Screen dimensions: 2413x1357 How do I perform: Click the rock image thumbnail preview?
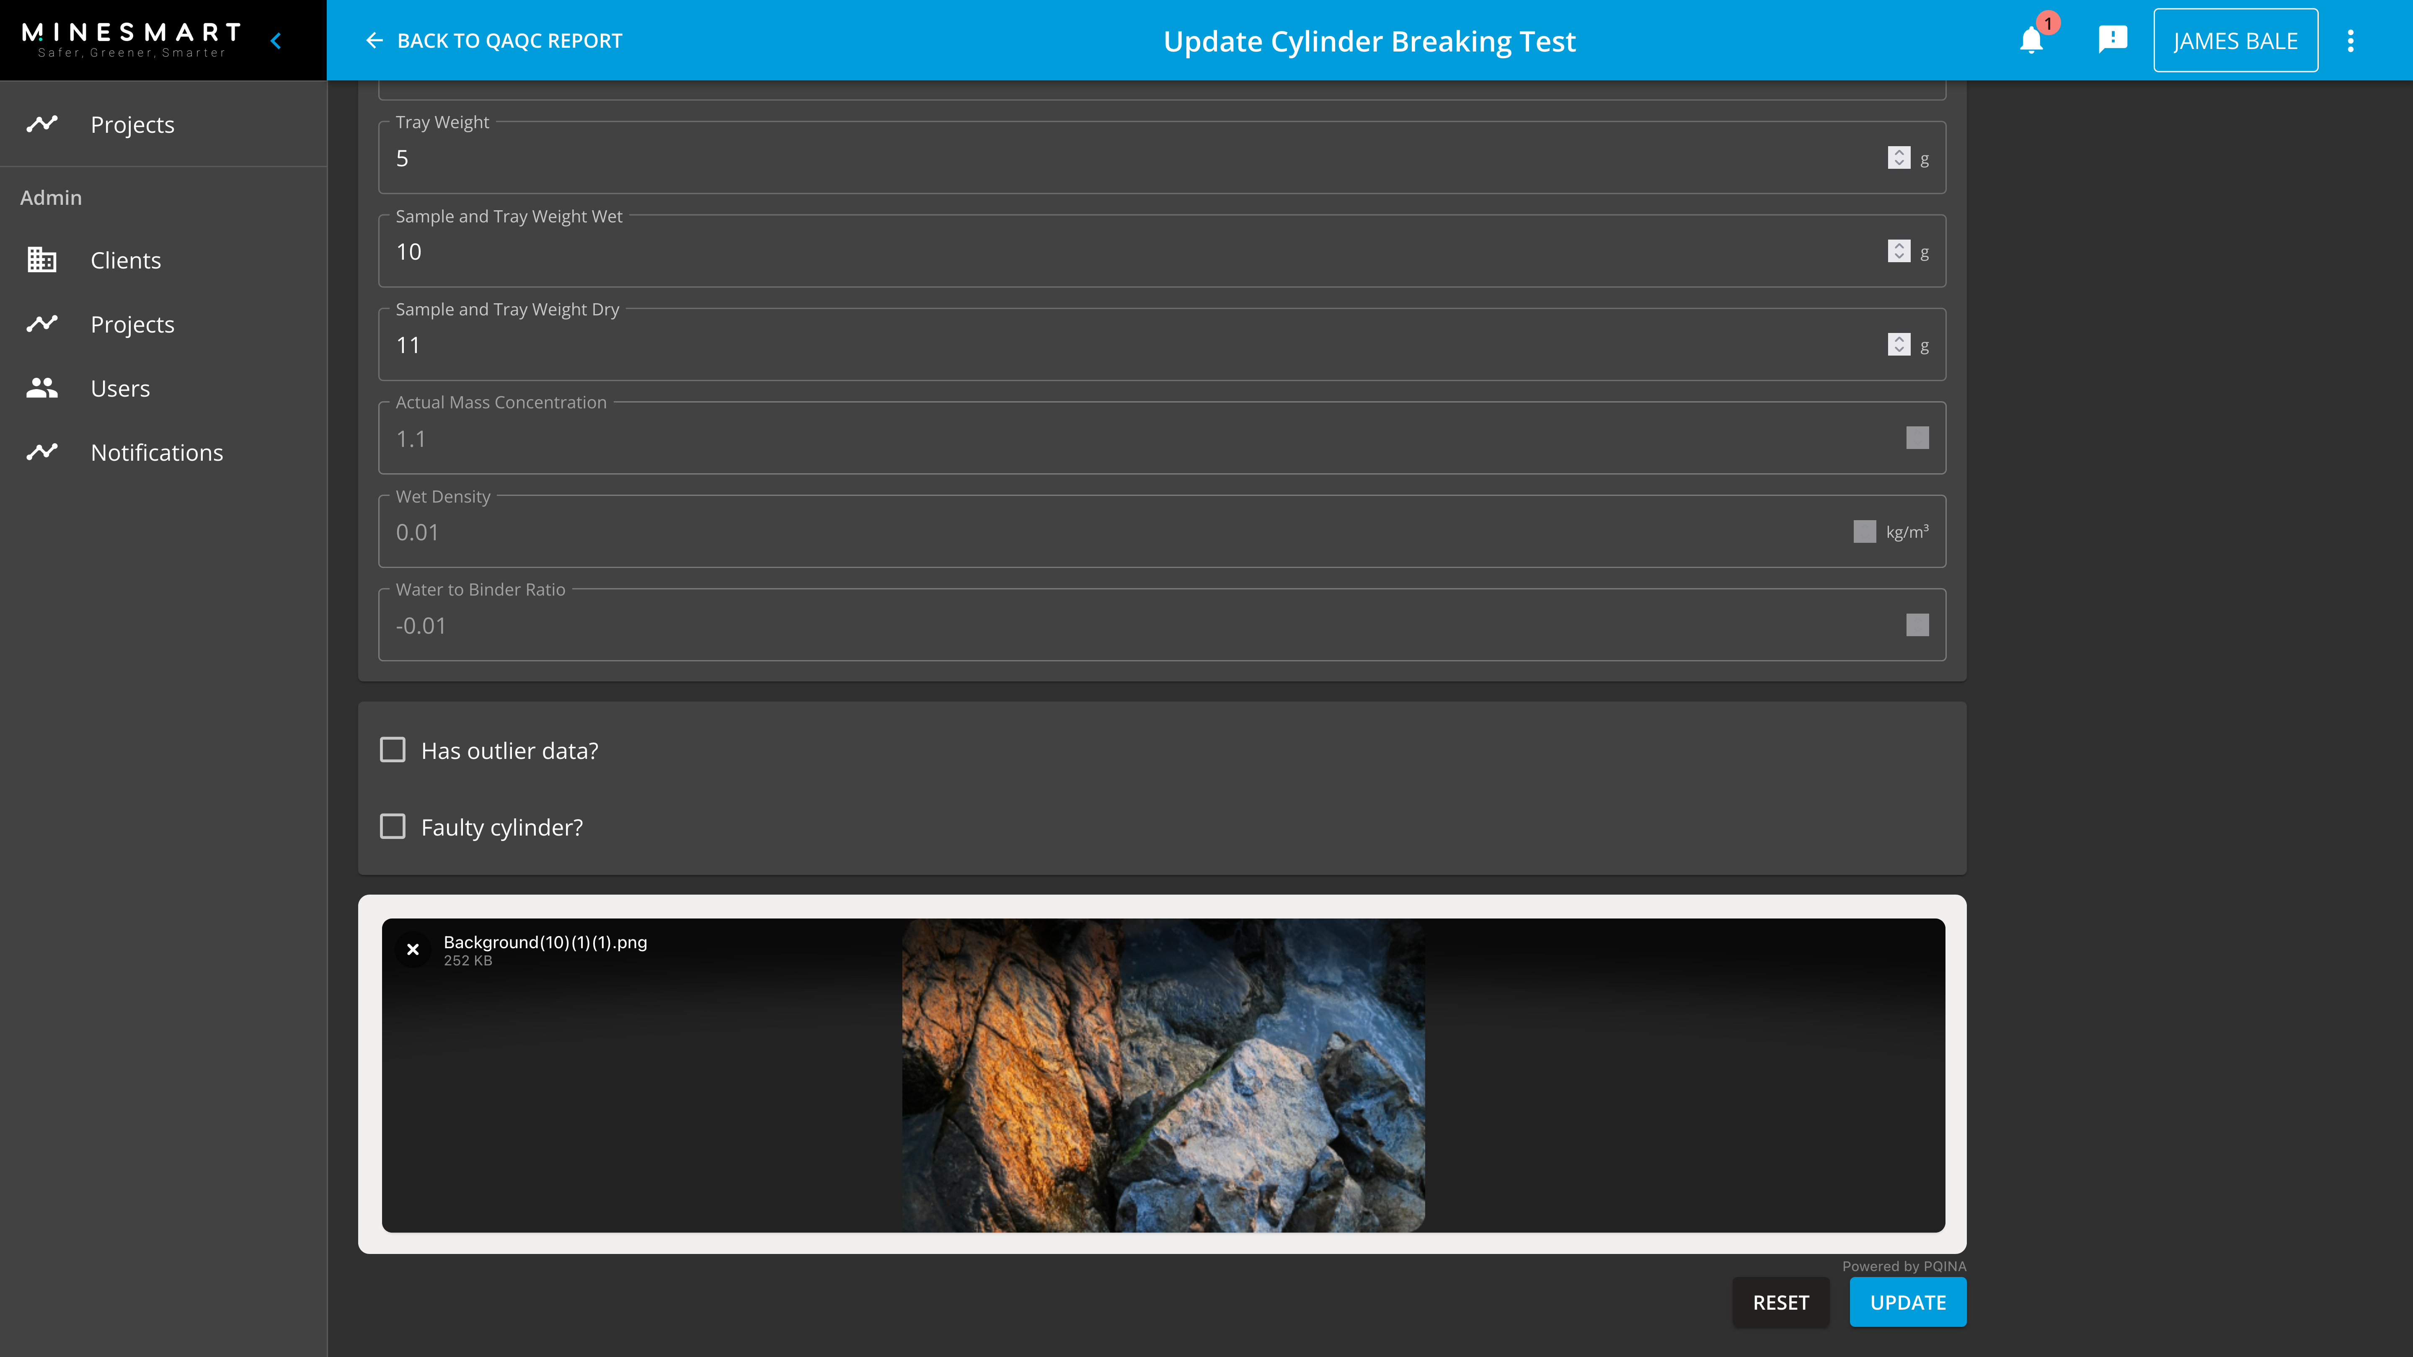click(x=1163, y=1075)
